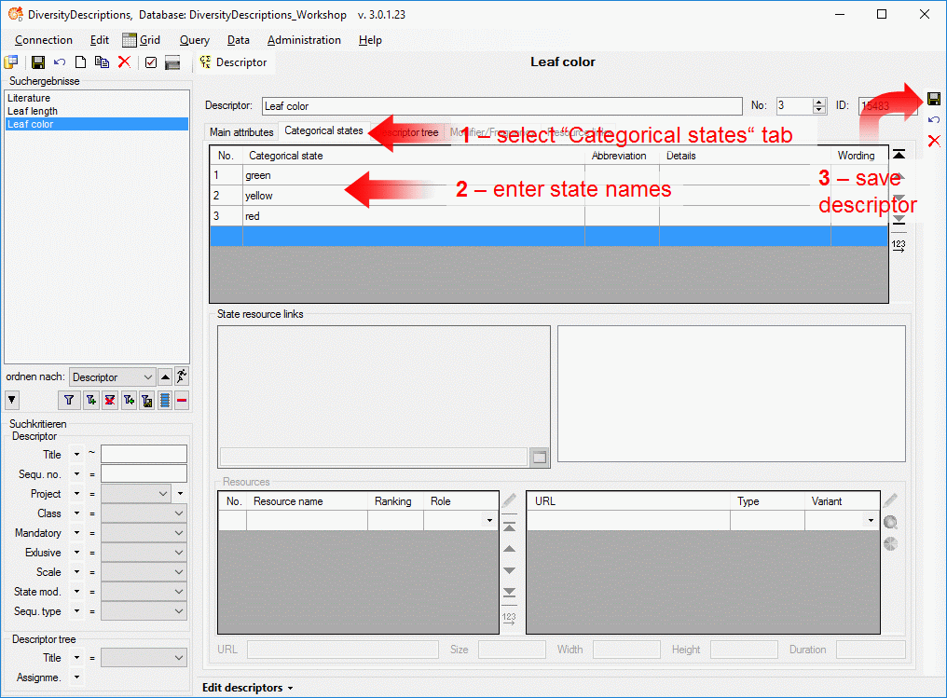This screenshot has width=947, height=698.
Task: Copy the current descriptor using the toolbar copy icon
Action: point(103,62)
